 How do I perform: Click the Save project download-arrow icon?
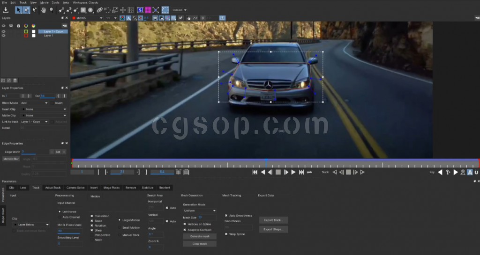pyautogui.click(x=6, y=10)
